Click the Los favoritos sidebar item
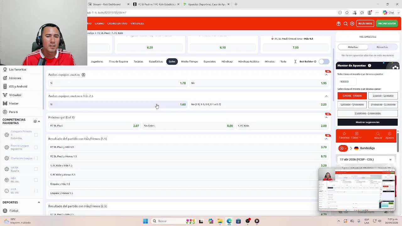 pyautogui.click(x=21, y=69)
